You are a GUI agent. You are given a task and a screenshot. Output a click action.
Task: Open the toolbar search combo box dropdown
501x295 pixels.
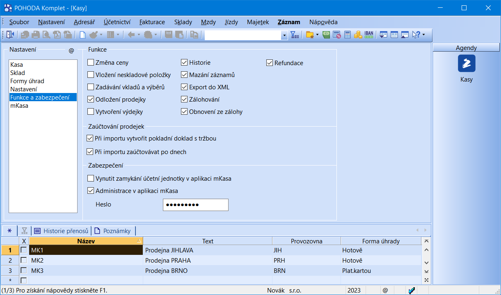[284, 35]
